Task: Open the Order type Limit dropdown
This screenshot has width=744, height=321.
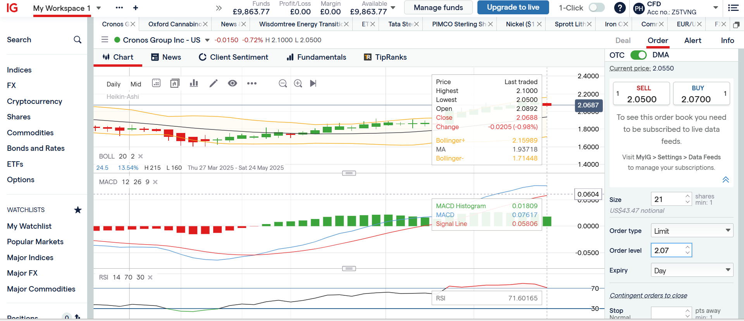Action: [x=692, y=231]
